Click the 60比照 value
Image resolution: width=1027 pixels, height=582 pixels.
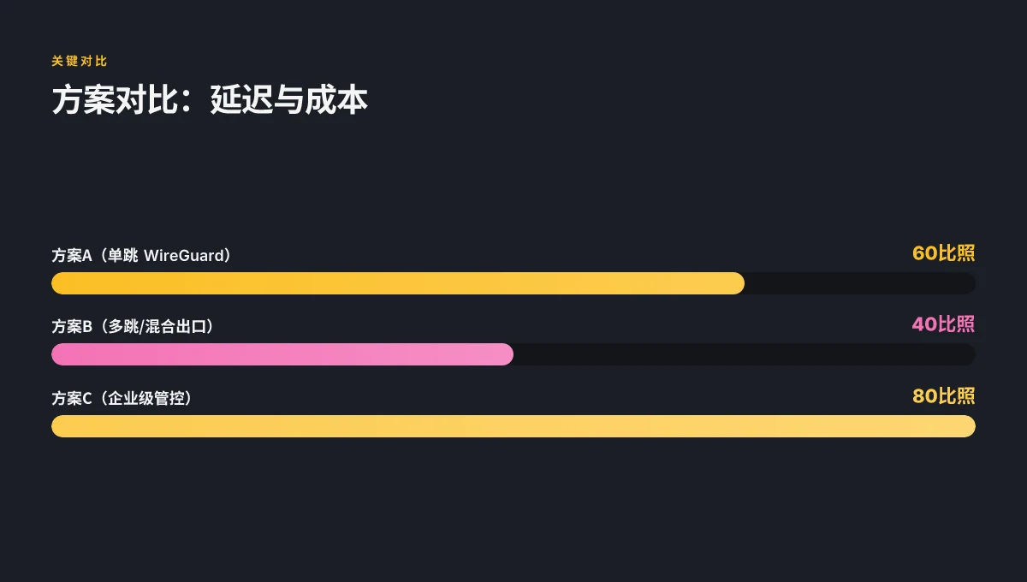[943, 253]
